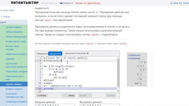Image resolution: width=189 pixels, height=106 pixels.
Task: Open Глобальные переменные link
Action: 134,57
